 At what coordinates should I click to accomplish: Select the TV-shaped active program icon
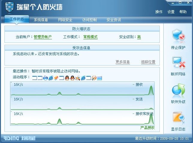click(x=78, y=78)
